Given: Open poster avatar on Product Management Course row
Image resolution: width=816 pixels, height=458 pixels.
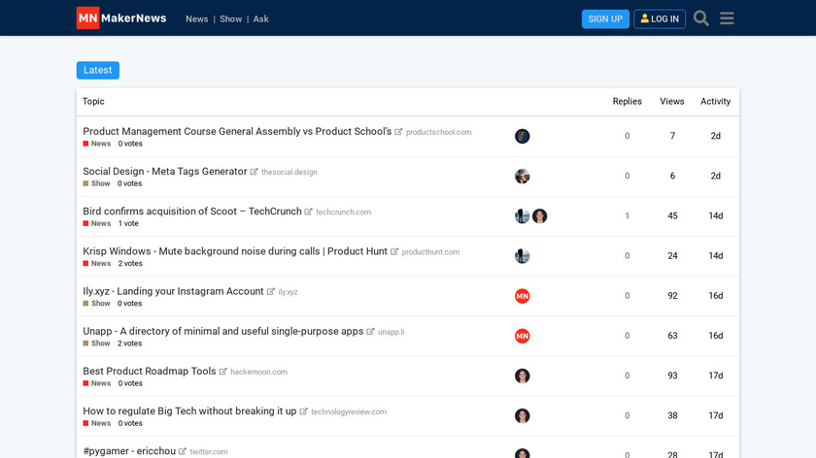Looking at the screenshot, I should 523,136.
